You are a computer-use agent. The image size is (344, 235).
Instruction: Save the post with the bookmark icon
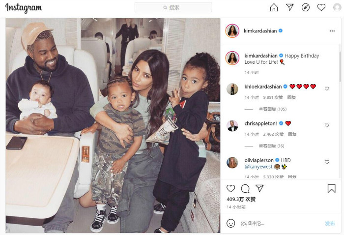tap(332, 188)
